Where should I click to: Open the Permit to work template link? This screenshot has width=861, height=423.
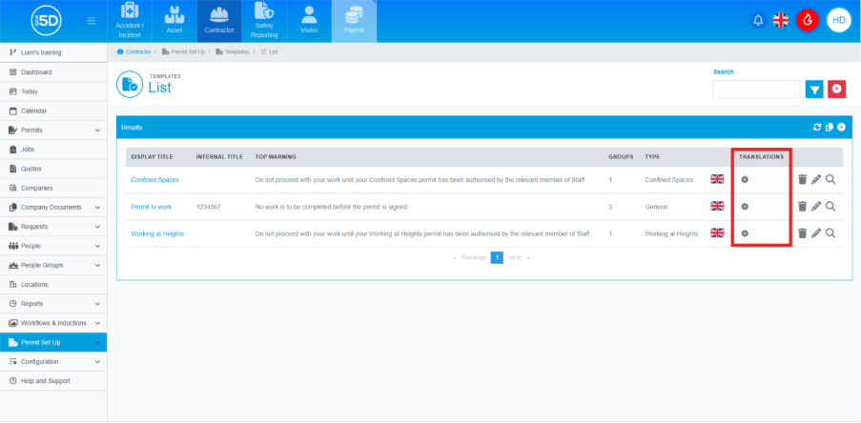tap(151, 206)
